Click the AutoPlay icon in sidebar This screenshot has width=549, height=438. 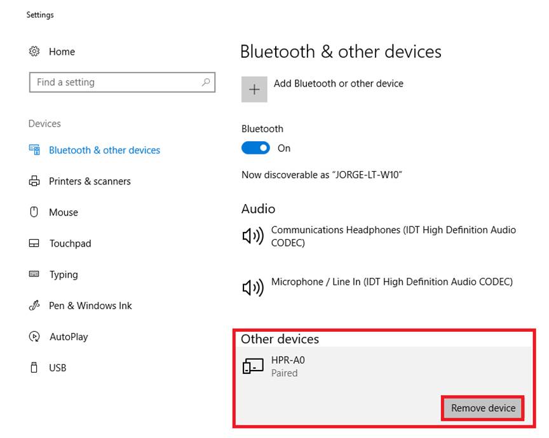tap(34, 337)
